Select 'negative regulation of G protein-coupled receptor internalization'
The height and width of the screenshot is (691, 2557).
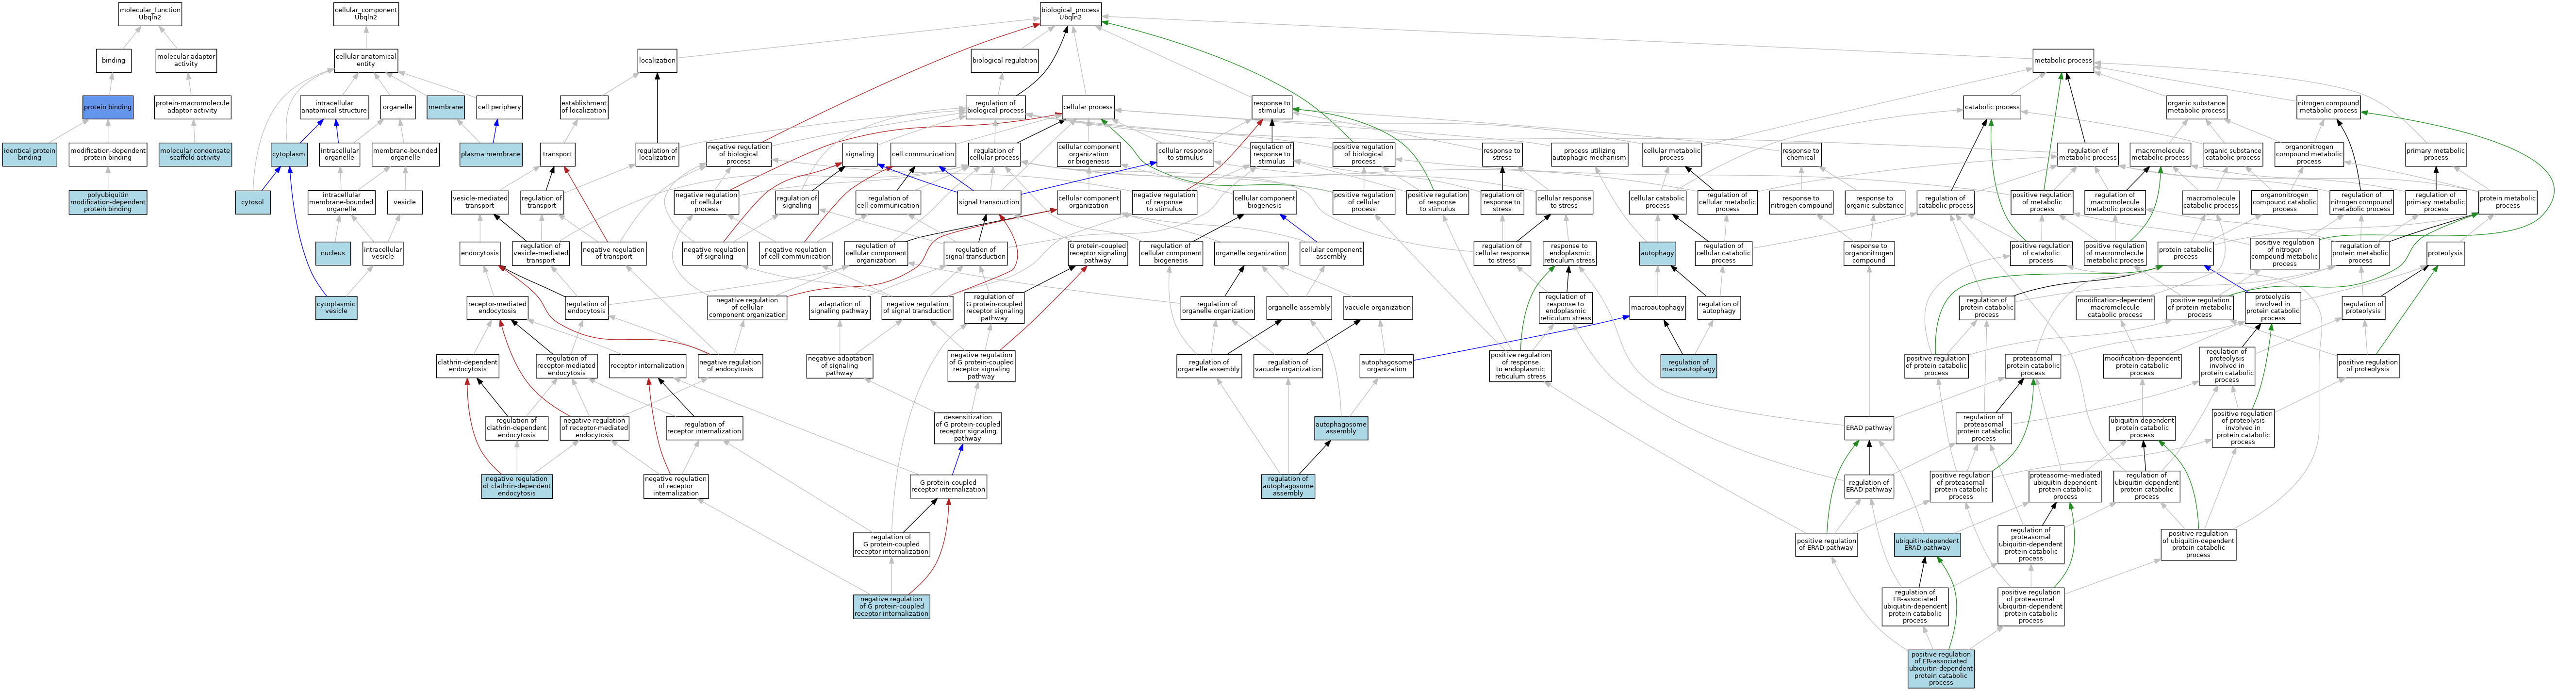[x=891, y=607]
